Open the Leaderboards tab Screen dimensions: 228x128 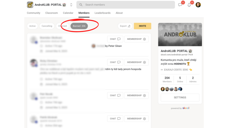[103, 13]
